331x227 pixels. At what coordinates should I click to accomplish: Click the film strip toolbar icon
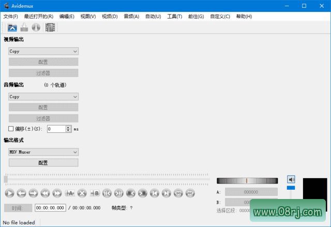[x=50, y=27]
